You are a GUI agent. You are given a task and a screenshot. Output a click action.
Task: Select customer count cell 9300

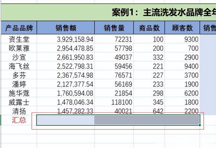[x=182, y=39]
